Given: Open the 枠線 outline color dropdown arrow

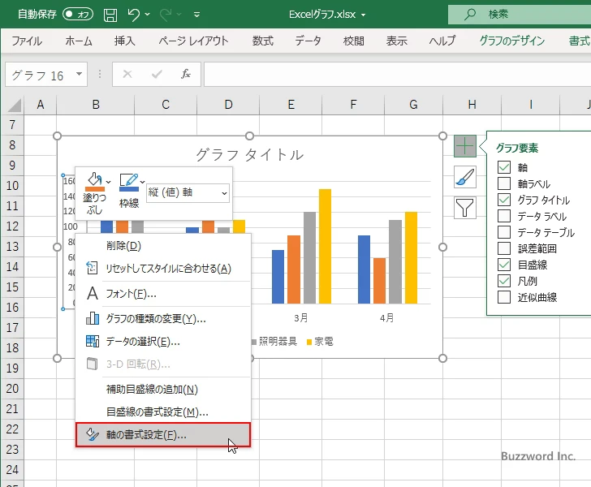Looking at the screenshot, I should pyautogui.click(x=143, y=182).
